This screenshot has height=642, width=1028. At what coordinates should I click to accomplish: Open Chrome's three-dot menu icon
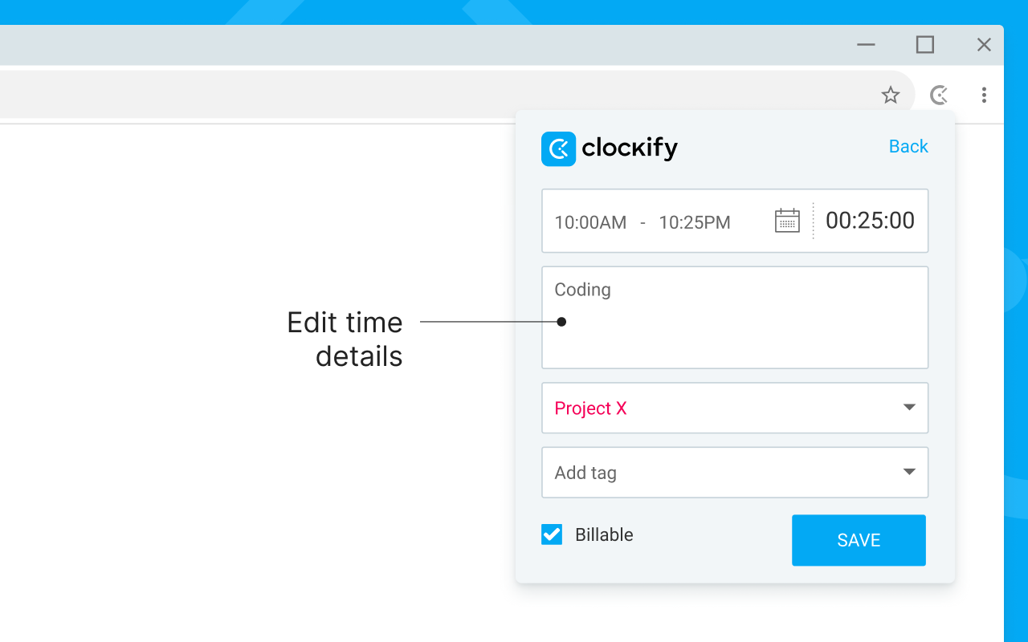click(x=984, y=94)
